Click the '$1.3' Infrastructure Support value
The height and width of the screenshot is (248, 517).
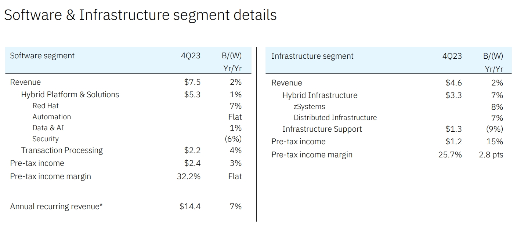pyautogui.click(x=454, y=129)
